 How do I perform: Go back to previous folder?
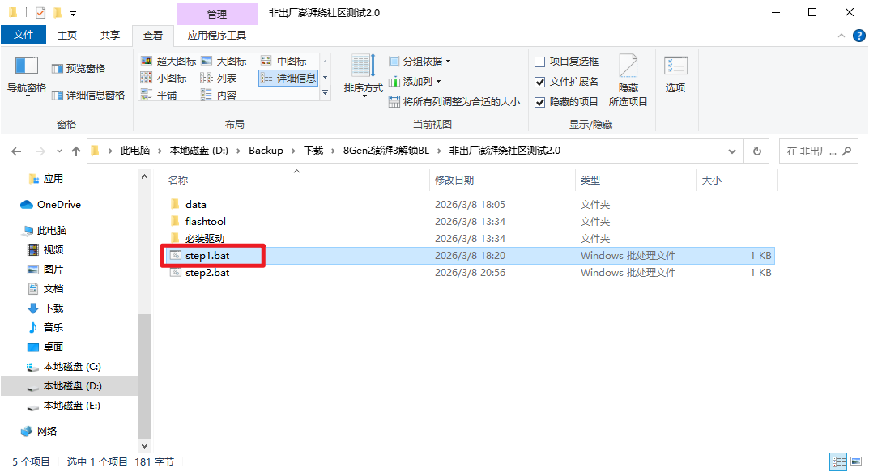point(17,151)
